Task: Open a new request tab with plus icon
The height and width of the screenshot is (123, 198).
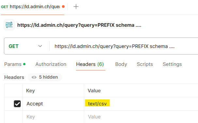Action: pos(76,7)
